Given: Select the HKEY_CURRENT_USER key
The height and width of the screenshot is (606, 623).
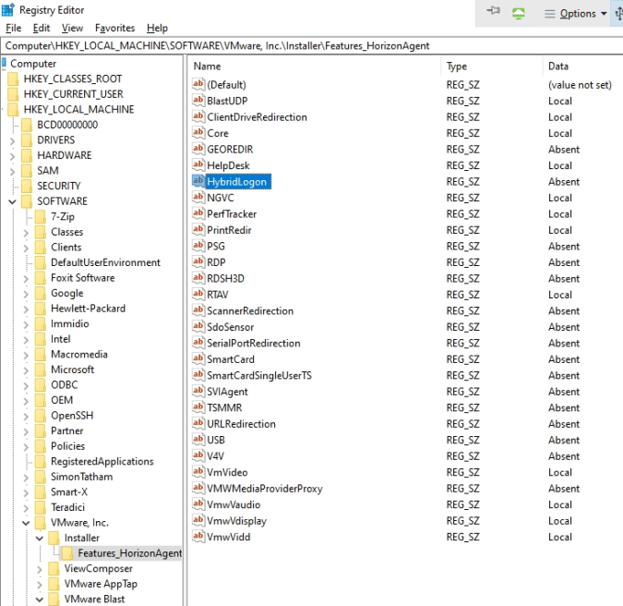Looking at the screenshot, I should pos(73,94).
